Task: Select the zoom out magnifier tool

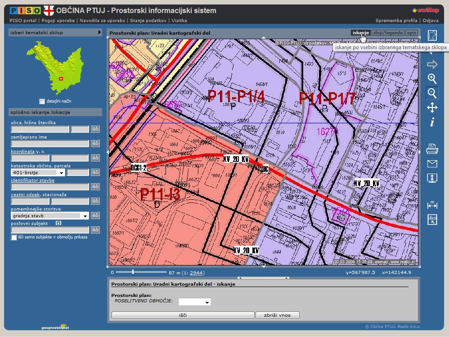Action: point(432,93)
